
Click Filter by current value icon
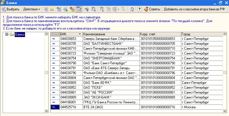click(x=108, y=9)
